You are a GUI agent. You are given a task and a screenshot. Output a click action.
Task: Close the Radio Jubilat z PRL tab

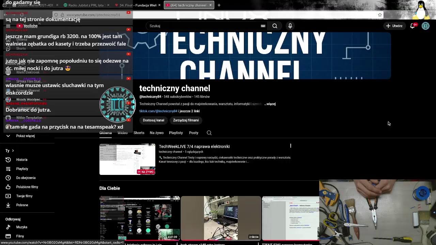point(109,5)
